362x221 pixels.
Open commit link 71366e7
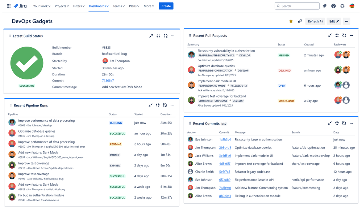click(108, 81)
